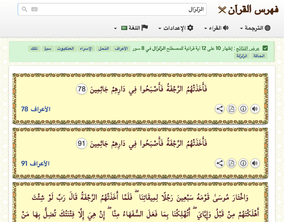Open info for Al-A'raf verse 78
284x222 pixels.
pyautogui.click(x=243, y=109)
